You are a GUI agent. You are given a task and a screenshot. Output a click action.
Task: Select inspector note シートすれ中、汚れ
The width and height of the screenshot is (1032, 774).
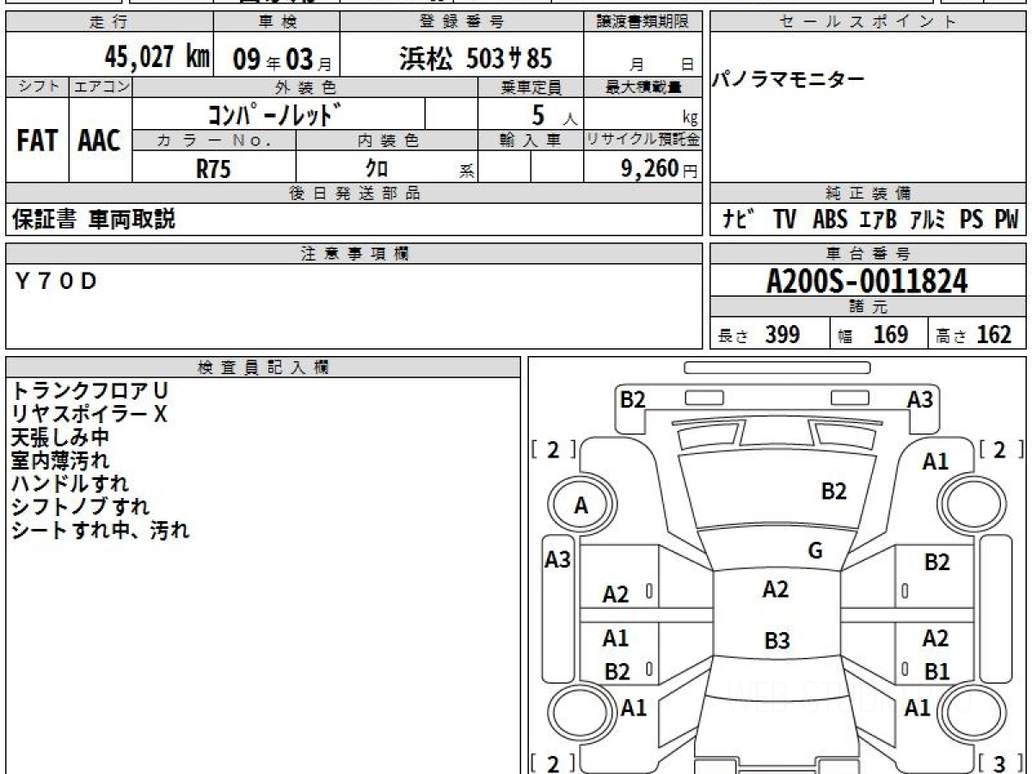coord(100,530)
